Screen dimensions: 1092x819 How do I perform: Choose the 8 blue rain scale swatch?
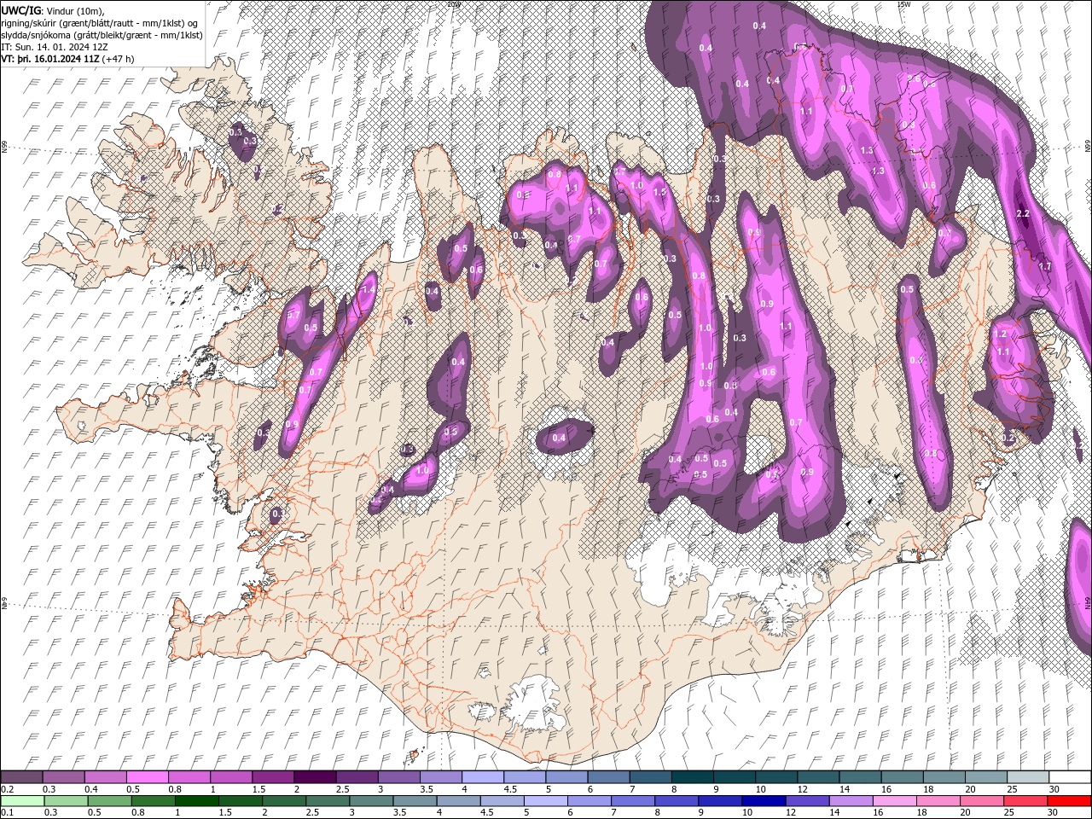pos(676,801)
